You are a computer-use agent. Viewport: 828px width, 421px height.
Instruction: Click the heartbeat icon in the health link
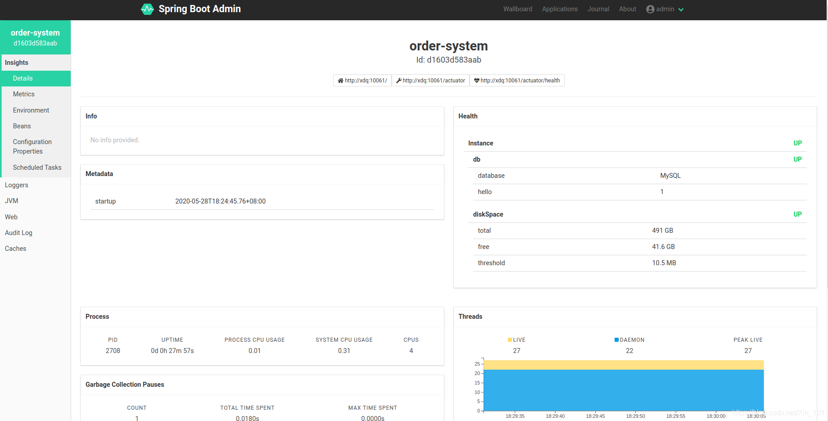point(476,81)
